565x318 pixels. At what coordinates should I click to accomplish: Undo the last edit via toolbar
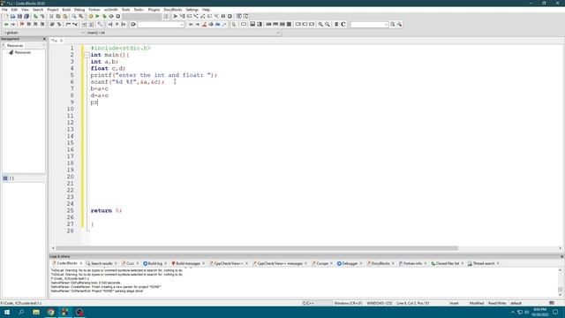click(35, 16)
